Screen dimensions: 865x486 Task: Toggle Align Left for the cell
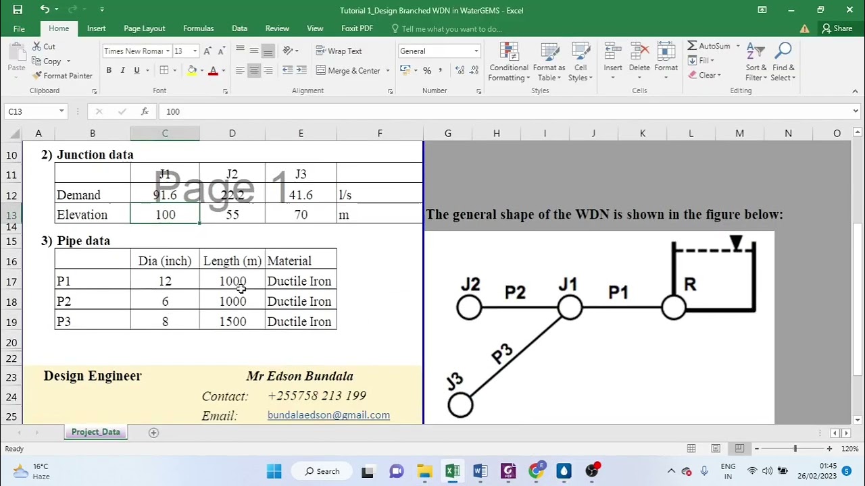coord(240,70)
